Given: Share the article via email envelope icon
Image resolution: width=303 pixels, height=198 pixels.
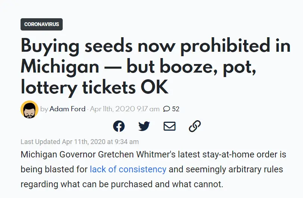Looking at the screenshot, I should [x=169, y=126].
